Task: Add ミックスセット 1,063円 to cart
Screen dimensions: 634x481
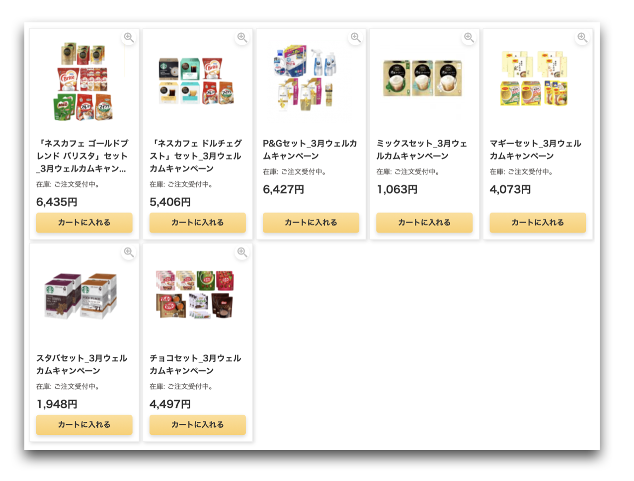Action: pos(424,223)
